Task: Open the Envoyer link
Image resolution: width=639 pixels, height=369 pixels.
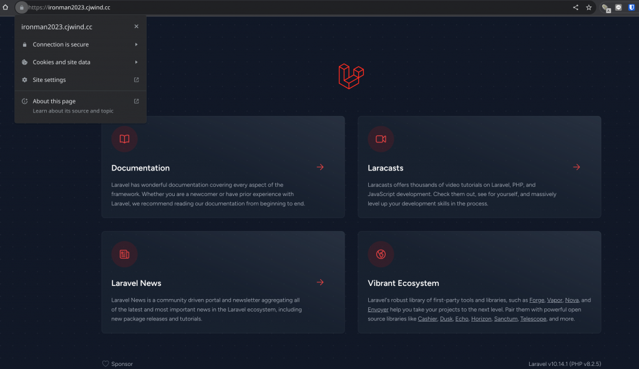Action: coord(378,310)
